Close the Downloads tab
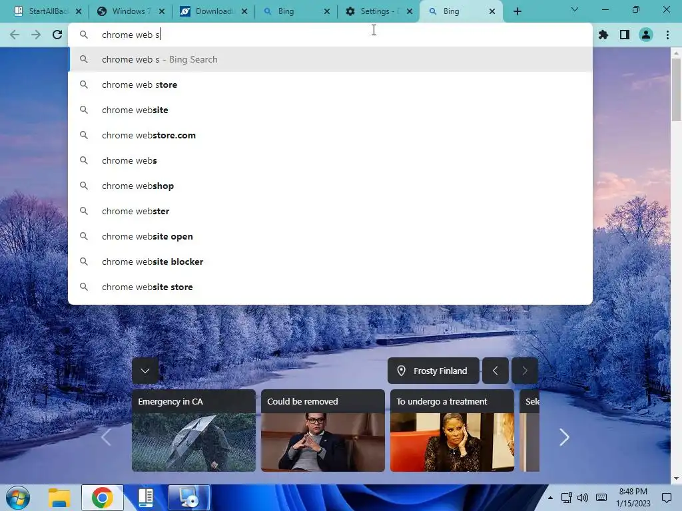The image size is (682, 511). click(x=244, y=11)
